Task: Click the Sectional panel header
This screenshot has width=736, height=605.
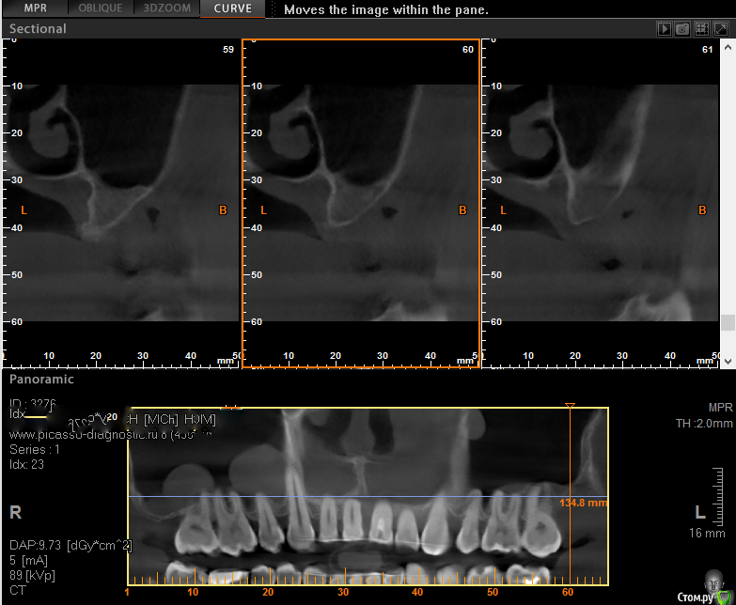Action: (39, 29)
